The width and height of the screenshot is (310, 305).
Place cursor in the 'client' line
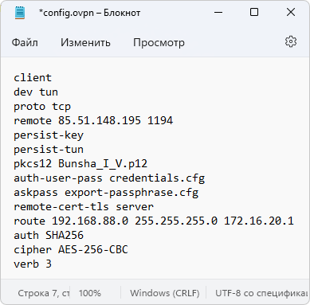33,78
